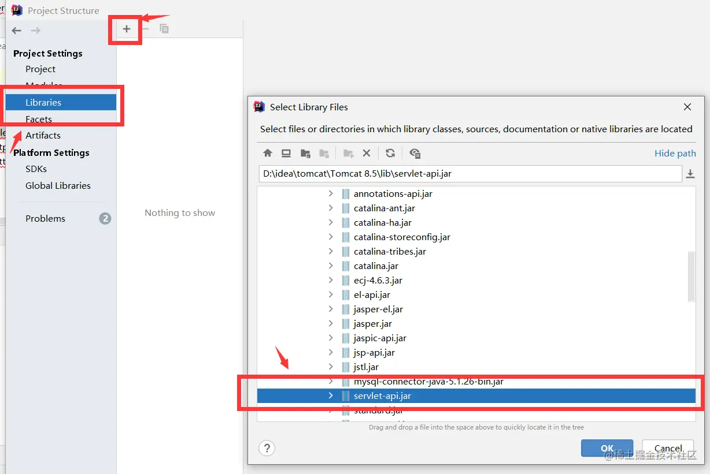Expand catalina-tribes.jar tree node
Image resolution: width=710 pixels, height=474 pixels.
[331, 251]
